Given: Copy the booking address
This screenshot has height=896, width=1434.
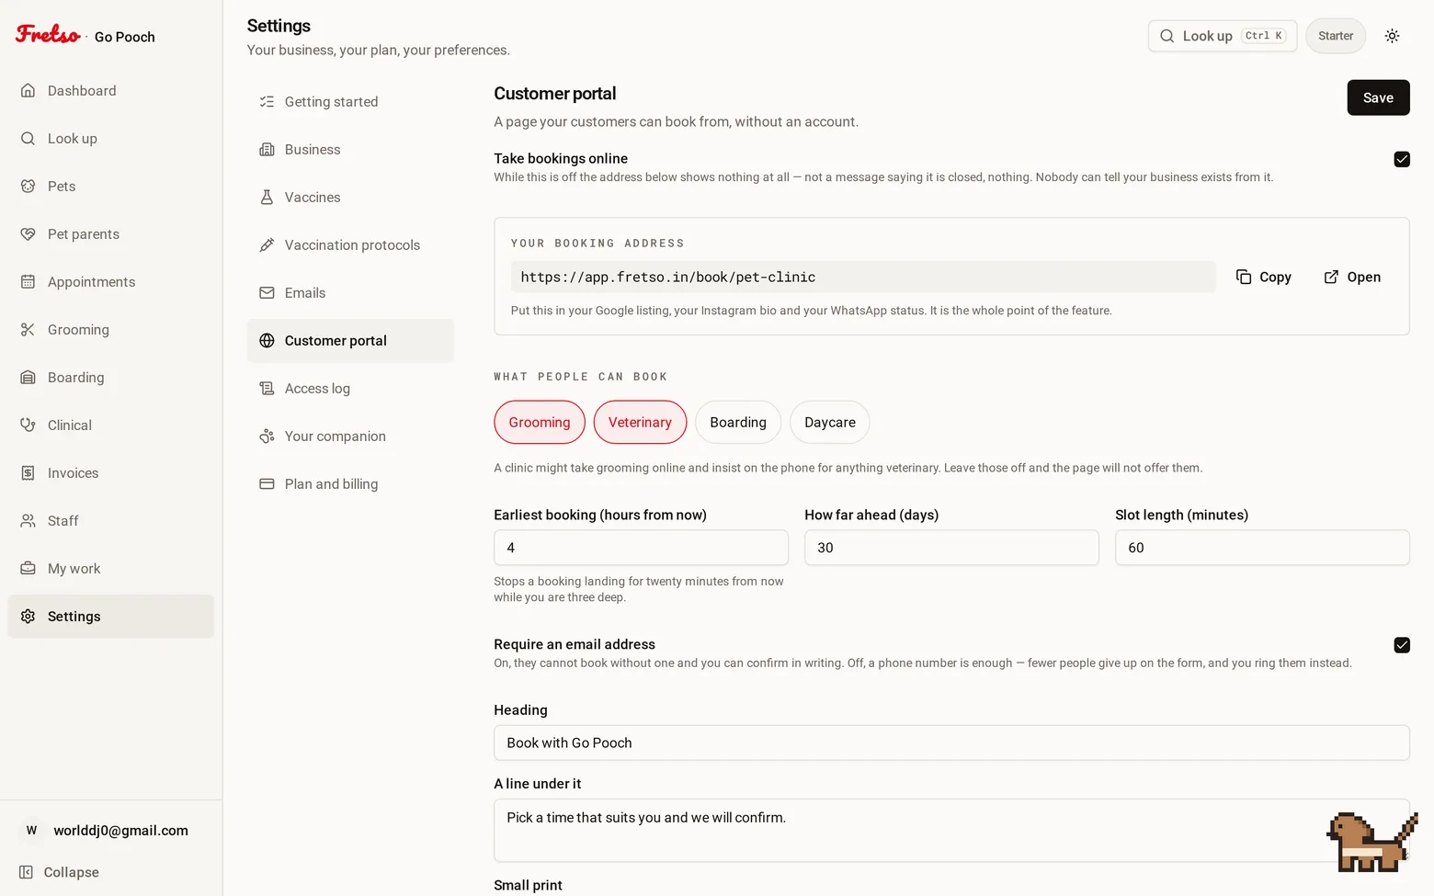Looking at the screenshot, I should (1264, 277).
